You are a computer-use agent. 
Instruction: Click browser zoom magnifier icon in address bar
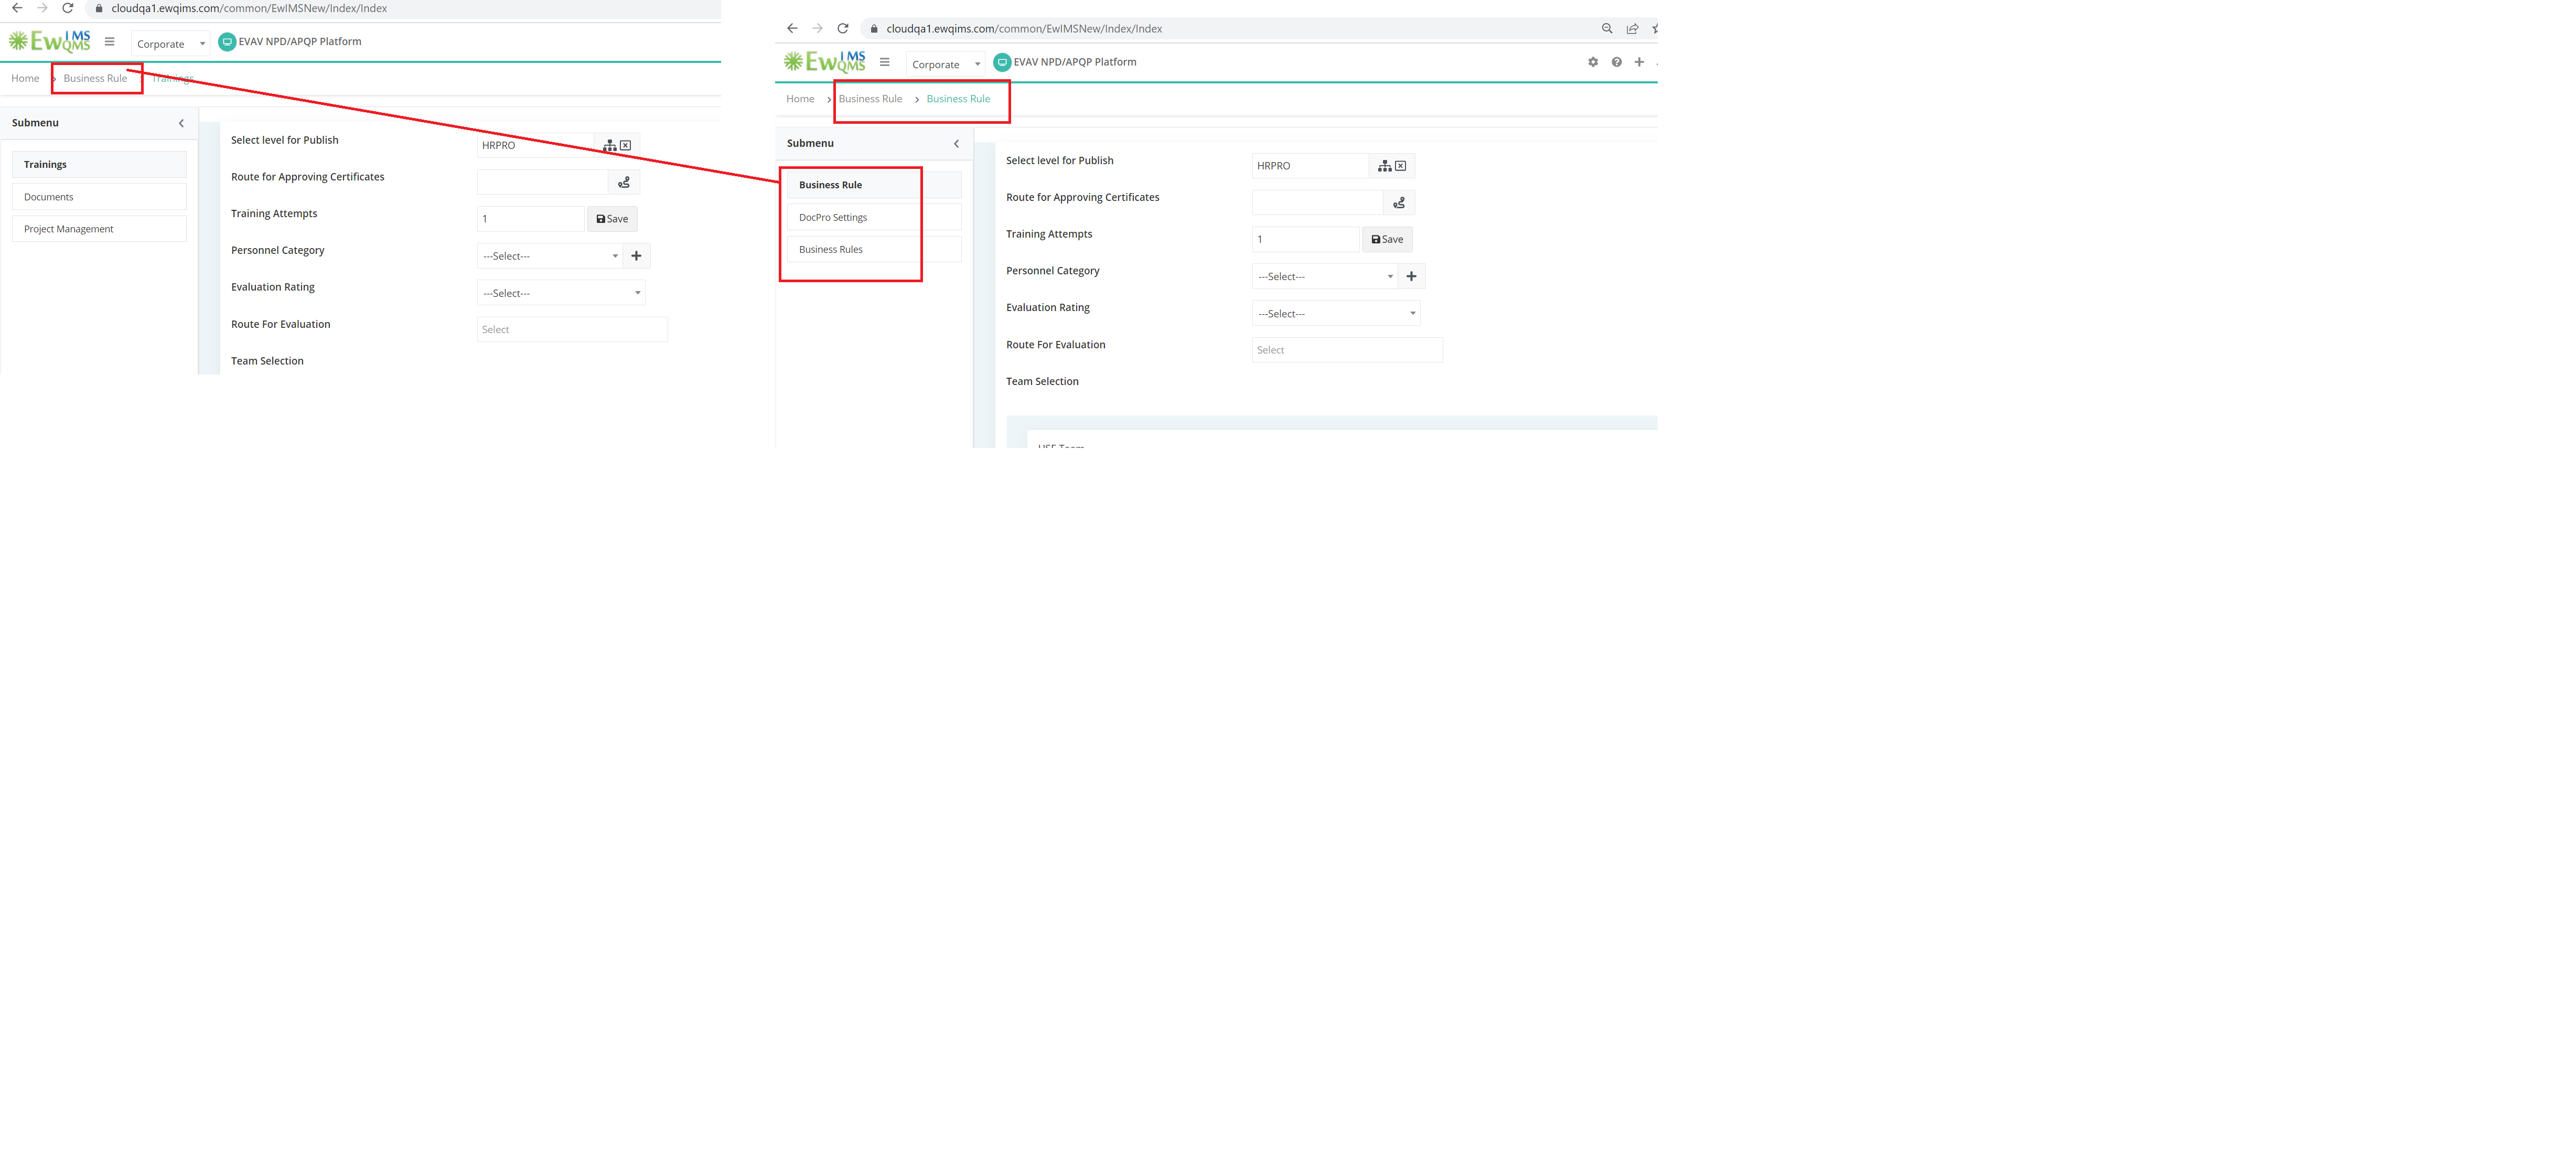[x=1607, y=29]
